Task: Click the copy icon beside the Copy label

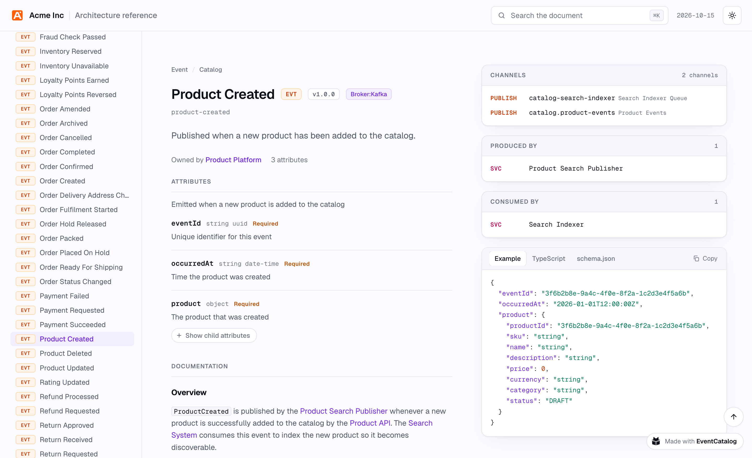Action: tap(696, 258)
